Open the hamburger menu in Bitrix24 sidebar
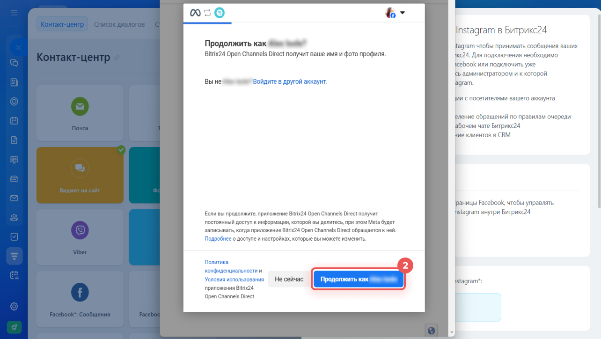 click(x=14, y=13)
